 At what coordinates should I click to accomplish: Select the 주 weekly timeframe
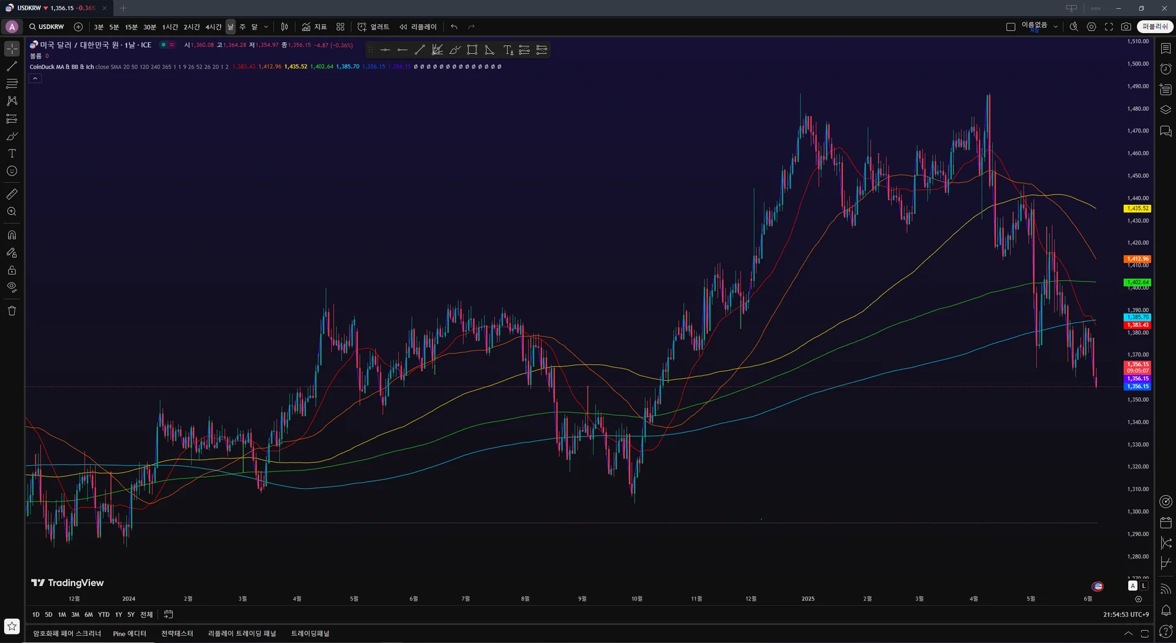click(243, 27)
